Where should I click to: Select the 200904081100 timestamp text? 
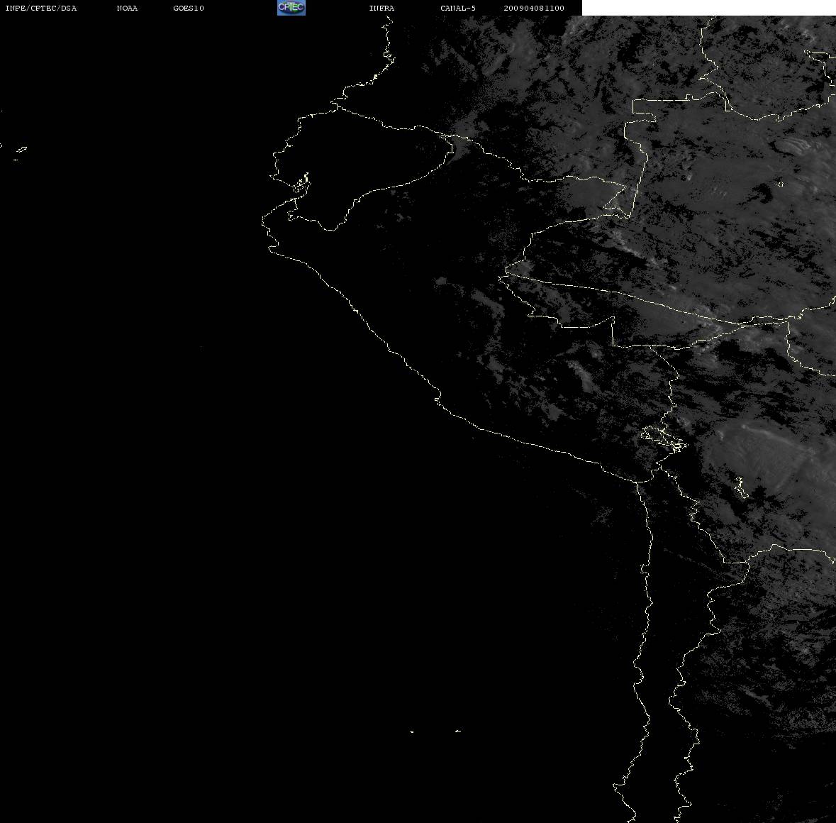pos(534,8)
